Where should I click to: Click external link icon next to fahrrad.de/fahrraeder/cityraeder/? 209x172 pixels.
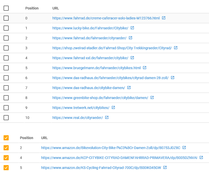(130, 38)
